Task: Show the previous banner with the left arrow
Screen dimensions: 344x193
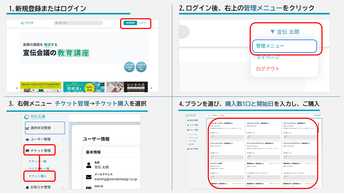Action: (x=17, y=88)
